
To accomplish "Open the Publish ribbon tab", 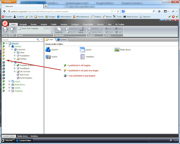I will click(x=54, y=24).
